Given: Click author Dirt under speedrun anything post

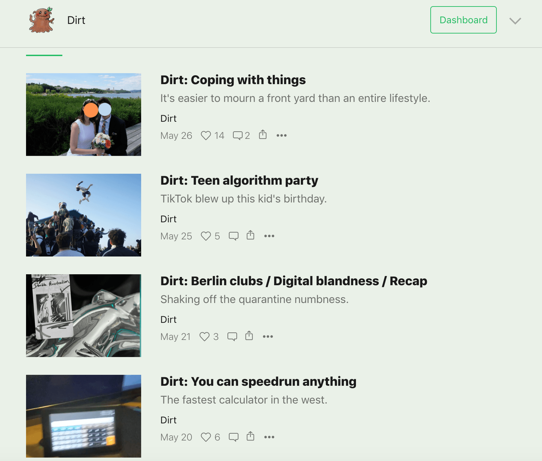Looking at the screenshot, I should click(169, 420).
